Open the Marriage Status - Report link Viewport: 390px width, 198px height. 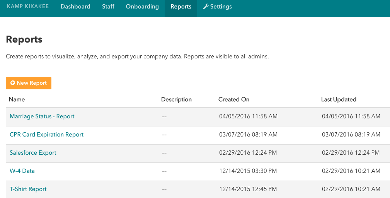pyautogui.click(x=42, y=116)
